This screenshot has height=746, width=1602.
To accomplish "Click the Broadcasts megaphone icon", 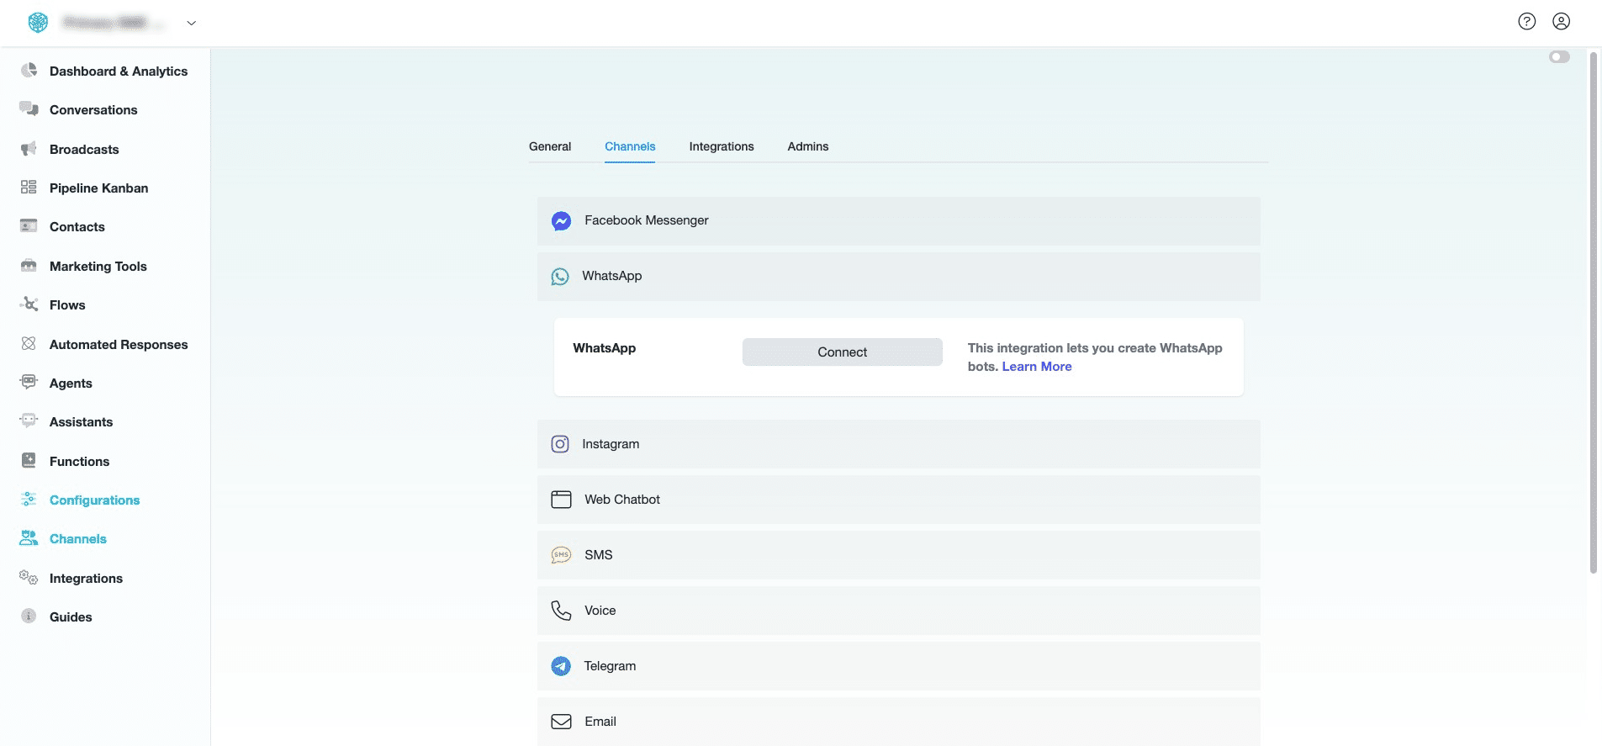I will click(29, 149).
